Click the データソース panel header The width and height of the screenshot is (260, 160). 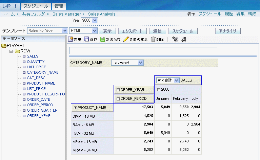33,39
